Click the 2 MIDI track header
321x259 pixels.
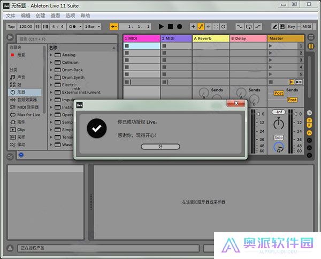pyautogui.click(x=176, y=39)
